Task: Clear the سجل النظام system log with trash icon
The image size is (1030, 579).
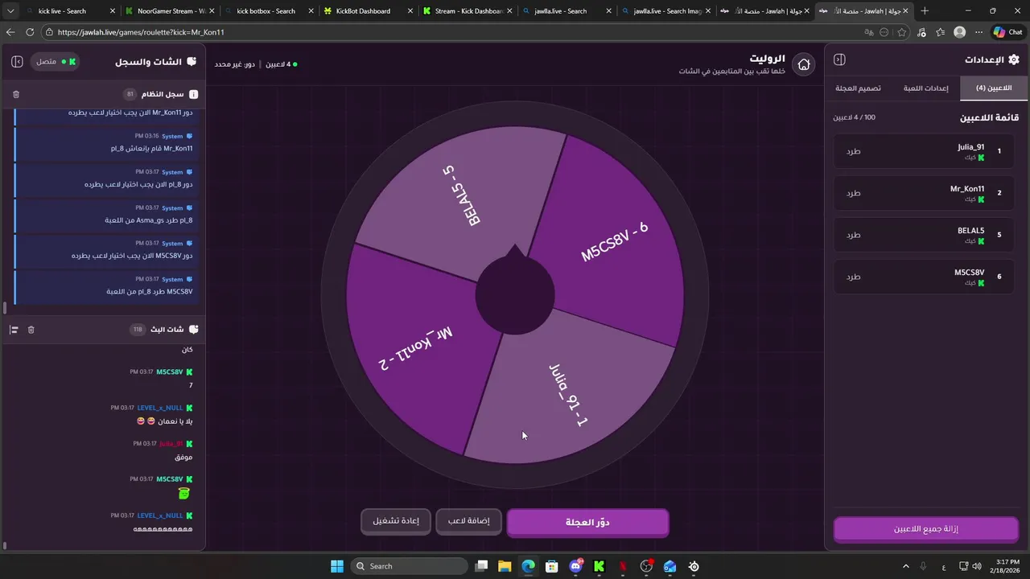Action: tap(16, 94)
